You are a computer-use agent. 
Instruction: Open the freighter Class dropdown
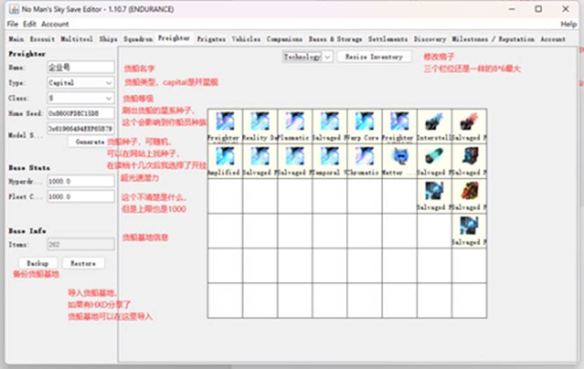click(80, 98)
